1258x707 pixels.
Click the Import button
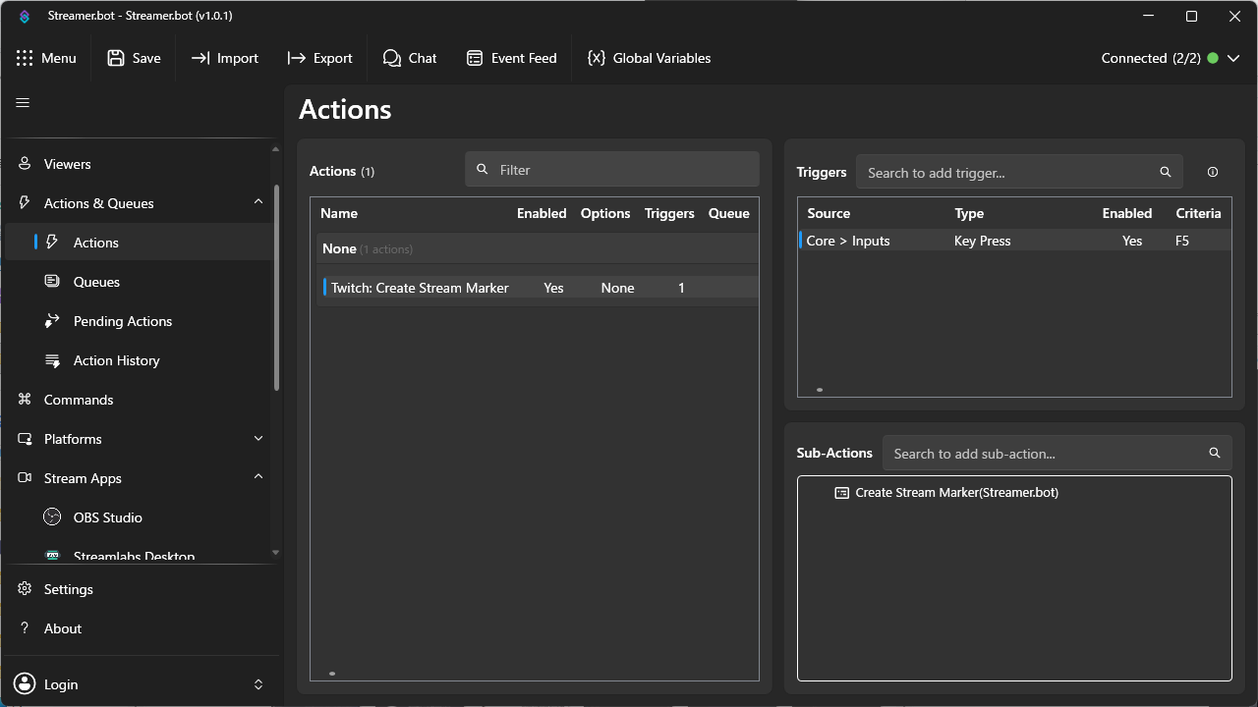pos(225,58)
